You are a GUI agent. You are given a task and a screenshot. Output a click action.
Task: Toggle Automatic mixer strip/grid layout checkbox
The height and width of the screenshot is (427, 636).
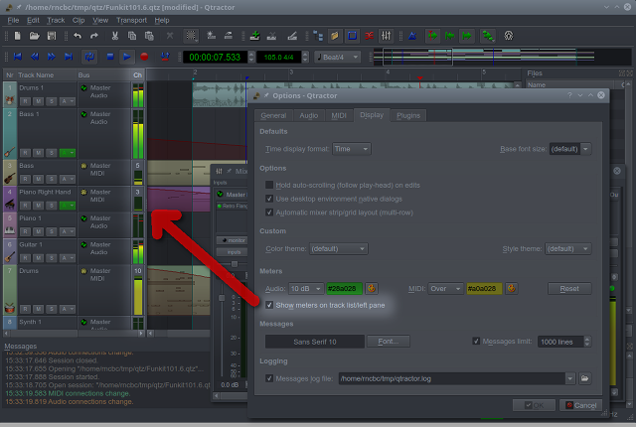click(269, 213)
